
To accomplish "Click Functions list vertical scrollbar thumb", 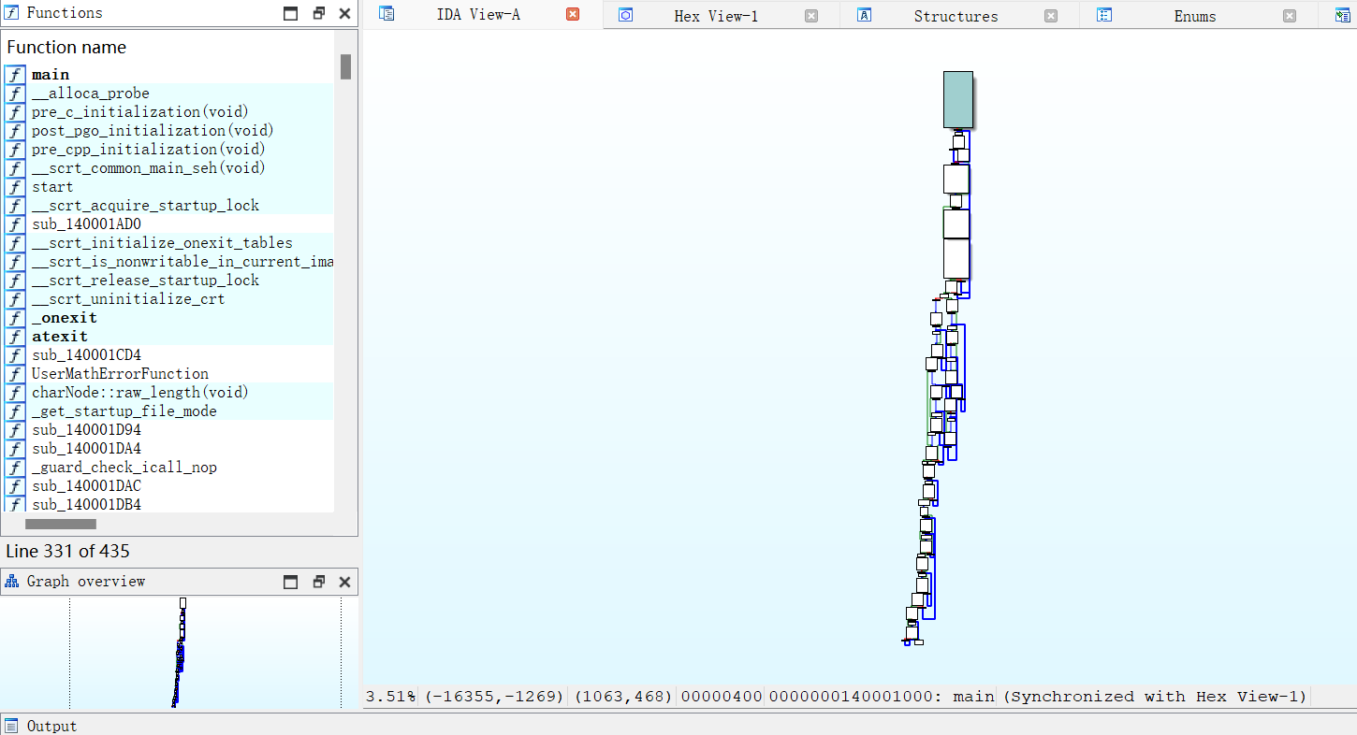I will 345,66.
